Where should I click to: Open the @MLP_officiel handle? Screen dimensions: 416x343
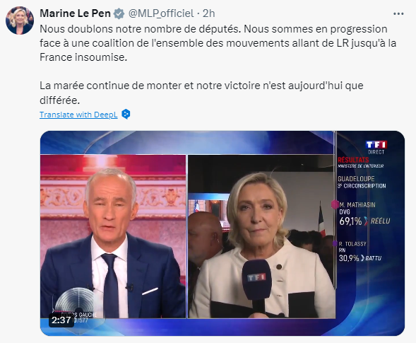161,13
